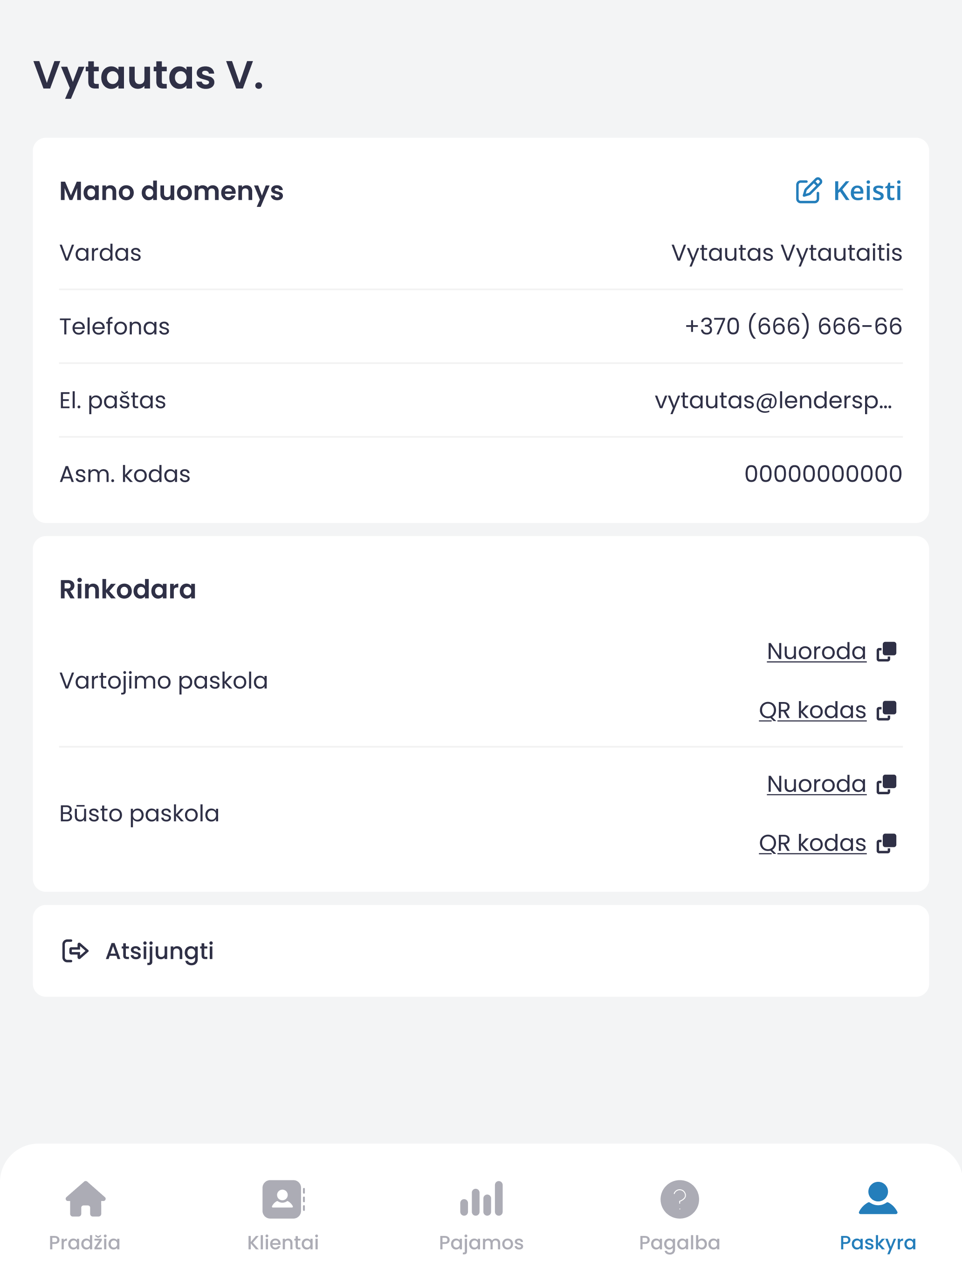Click the Atsijungti sign out text
Image resolution: width=962 pixels, height=1282 pixels.
click(159, 952)
